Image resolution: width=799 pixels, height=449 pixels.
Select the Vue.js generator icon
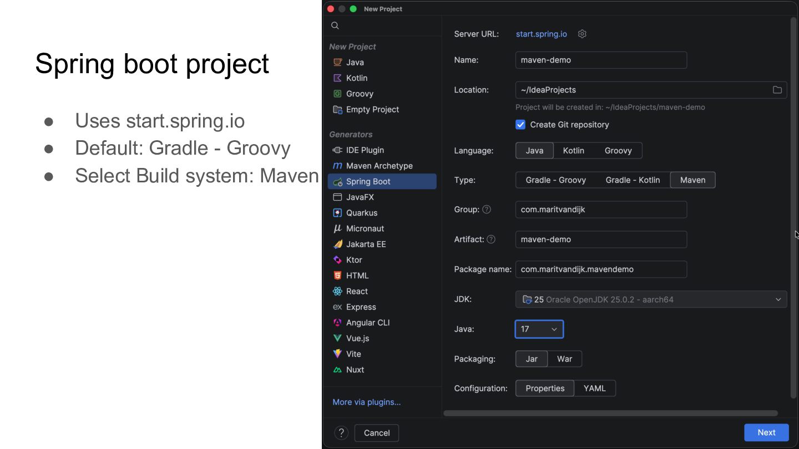337,338
